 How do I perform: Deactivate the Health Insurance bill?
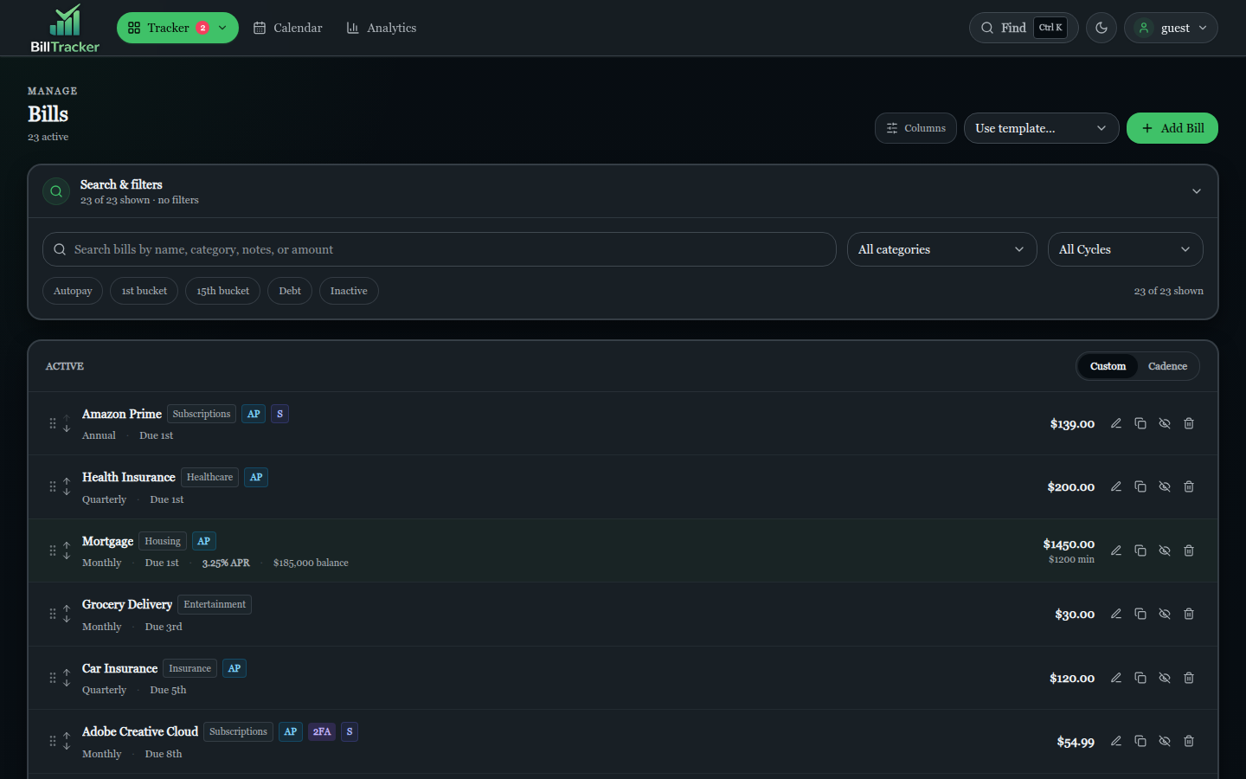[x=1165, y=486]
